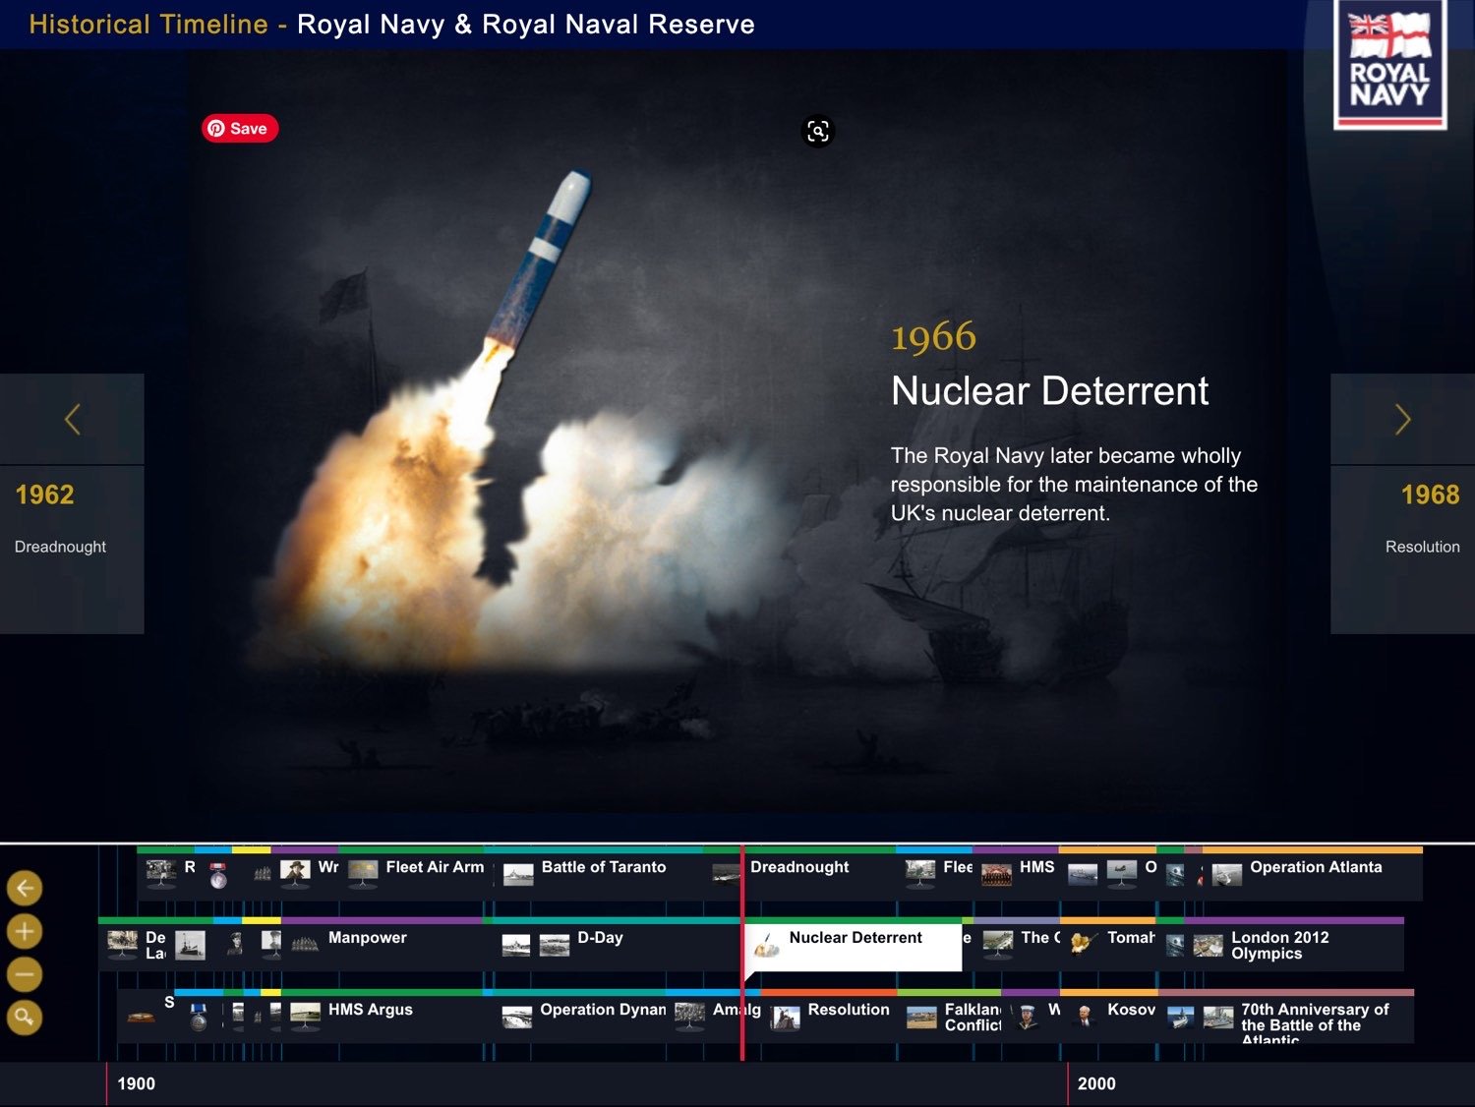Select Battle of Taranto timeline event
The height and width of the screenshot is (1107, 1475).
(x=603, y=868)
